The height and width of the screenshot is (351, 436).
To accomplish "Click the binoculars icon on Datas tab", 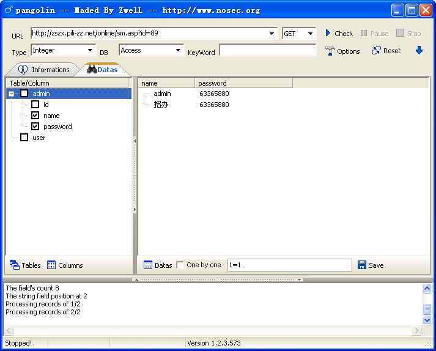I will (92, 69).
